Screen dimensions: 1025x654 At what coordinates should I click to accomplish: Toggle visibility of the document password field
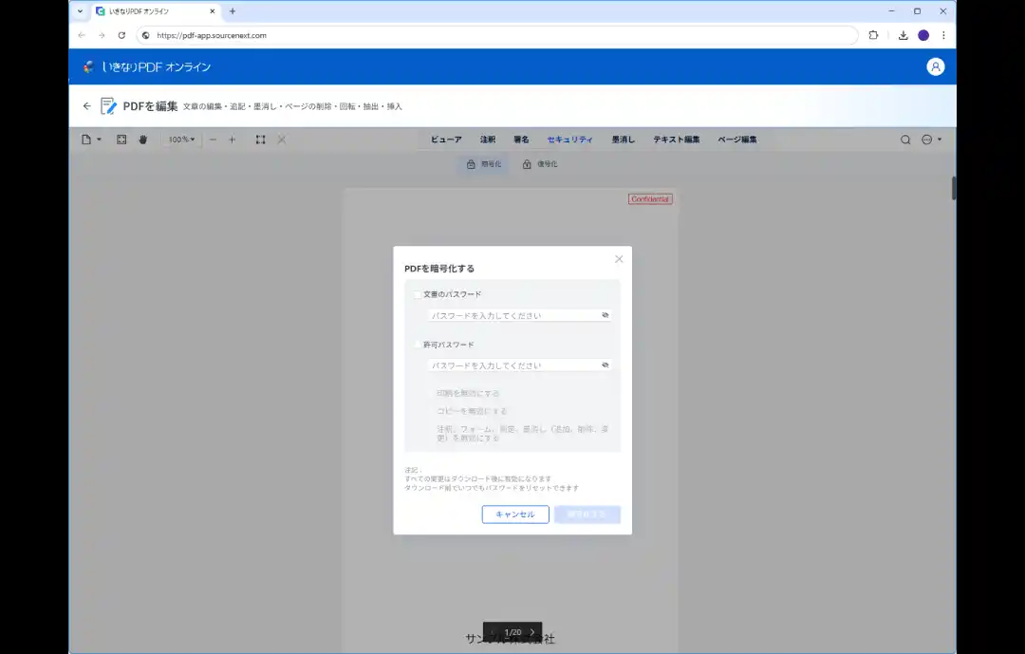pos(605,314)
